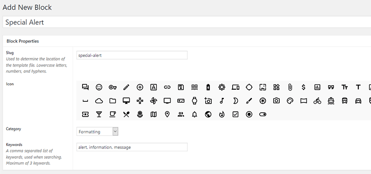
Task: Choose the dollar sign icon
Action: pyautogui.click(x=303, y=87)
